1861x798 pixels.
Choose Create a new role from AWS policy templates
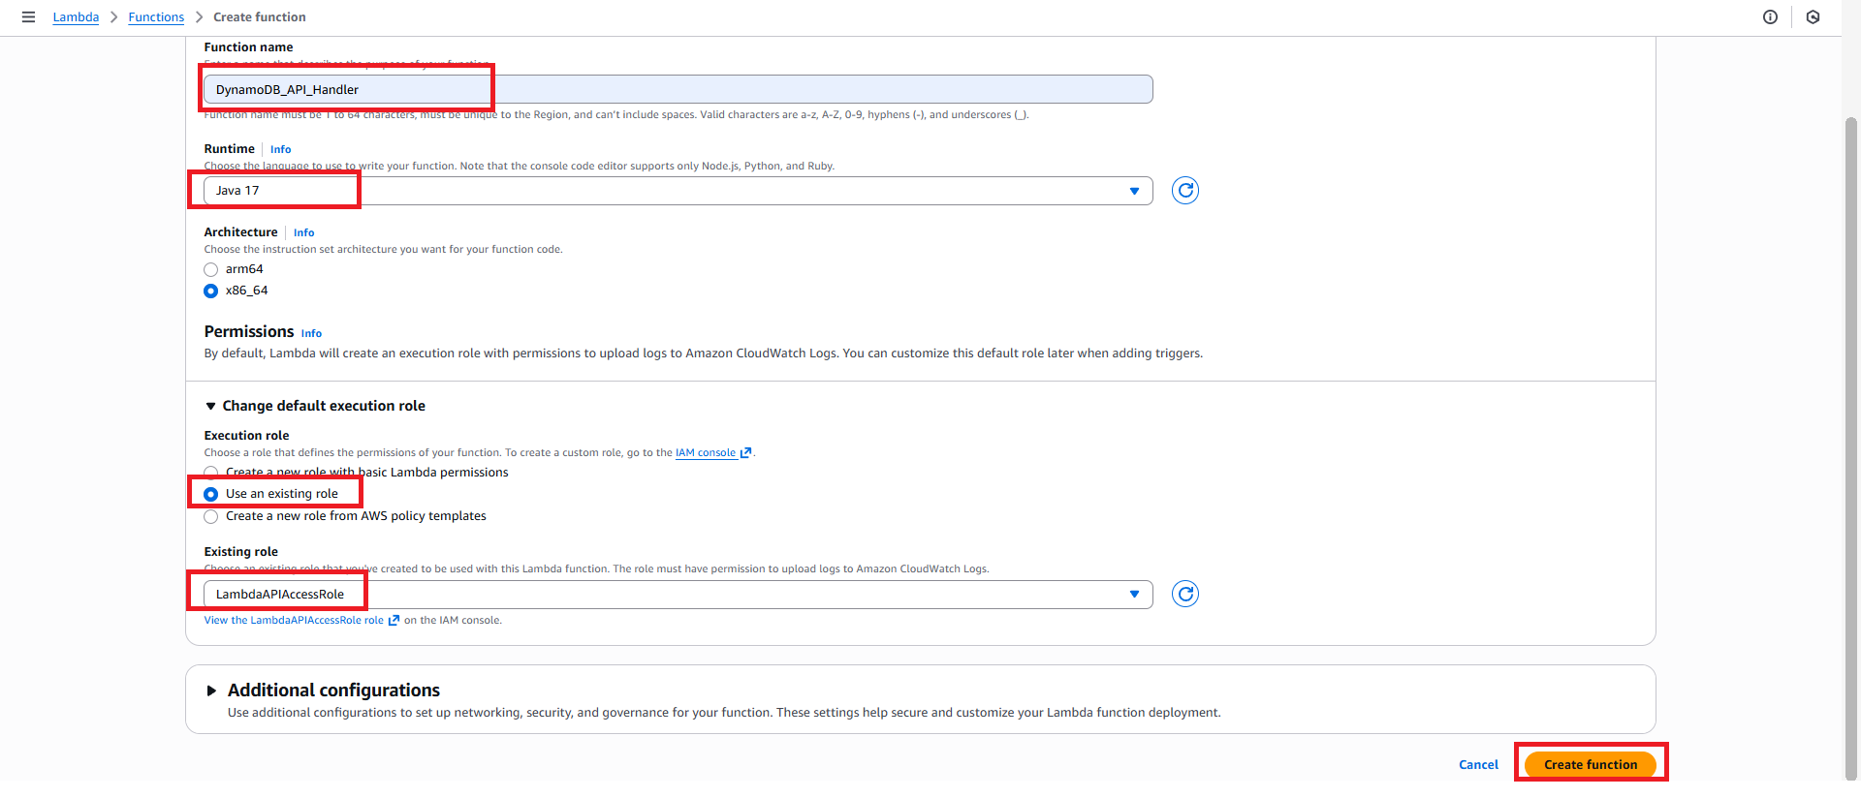(x=211, y=517)
